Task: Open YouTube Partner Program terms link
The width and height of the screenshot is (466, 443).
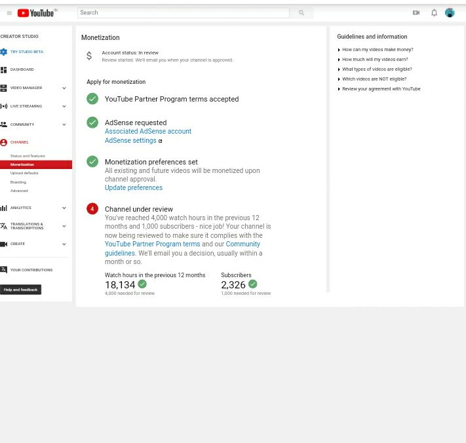Action: click(153, 244)
